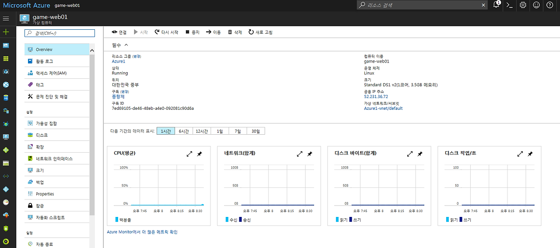
Task: Open 디스크 in the resource menu
Action: click(57, 135)
